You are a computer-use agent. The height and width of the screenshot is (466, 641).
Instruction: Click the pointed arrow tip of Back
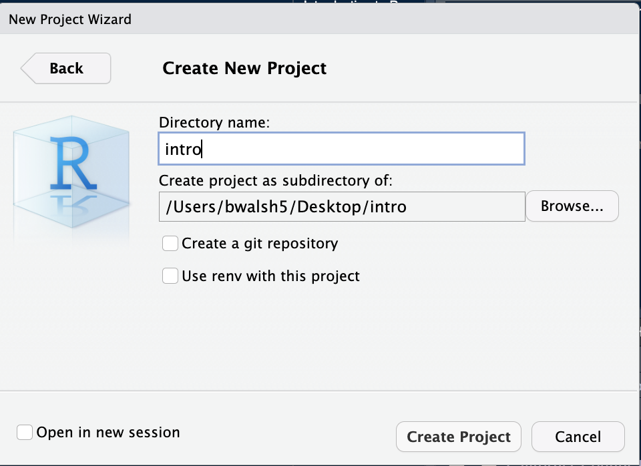pos(25,68)
